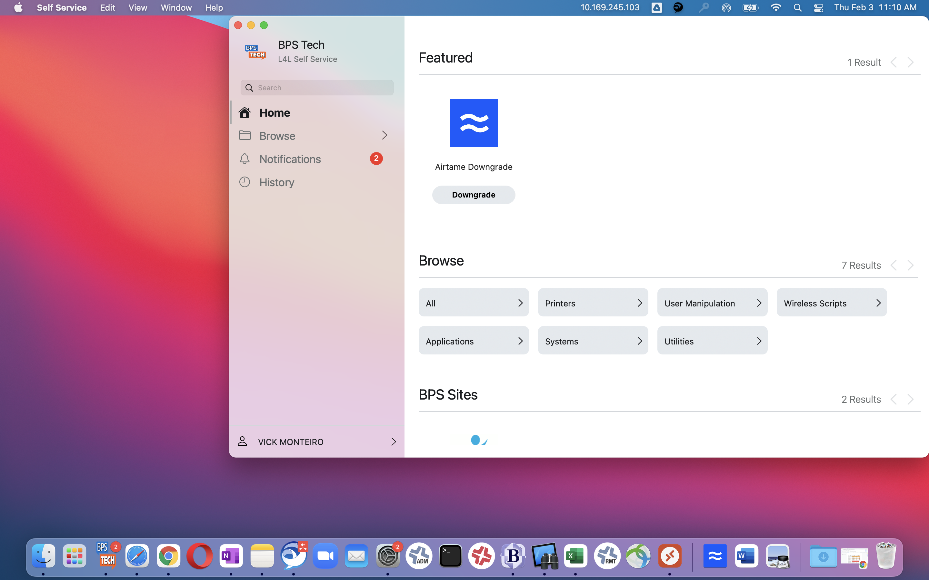Screen dimensions: 929x580
Task: Open OneNote from the Dock
Action: [x=231, y=556]
